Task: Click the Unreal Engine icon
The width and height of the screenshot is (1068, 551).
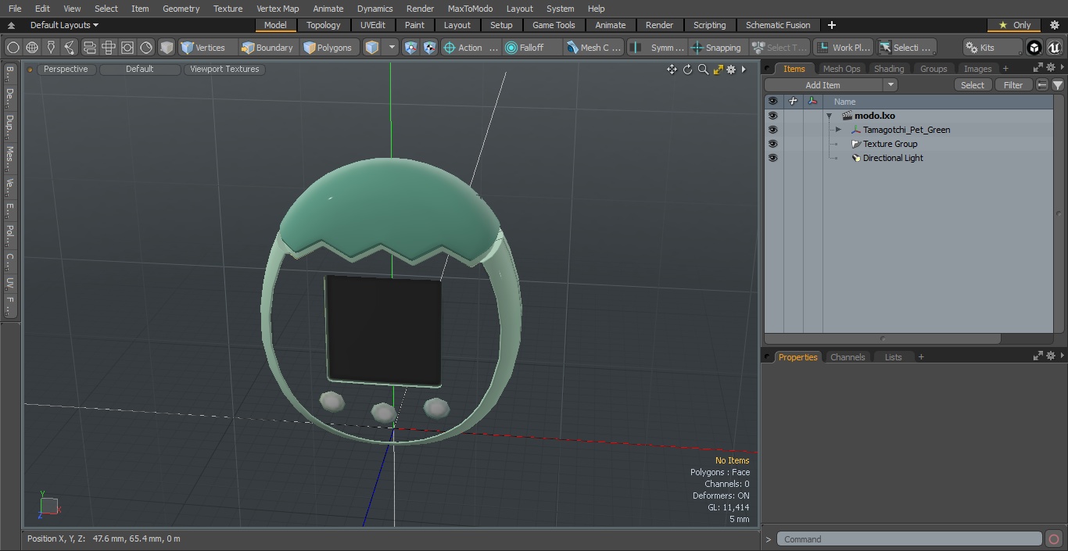Action: (1054, 48)
